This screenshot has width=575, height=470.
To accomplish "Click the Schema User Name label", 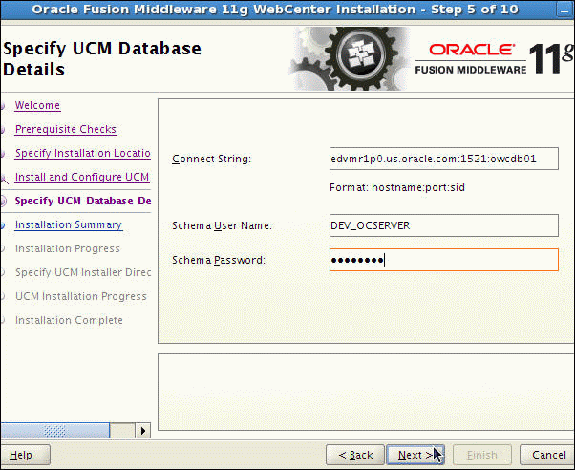I will click(x=222, y=225).
